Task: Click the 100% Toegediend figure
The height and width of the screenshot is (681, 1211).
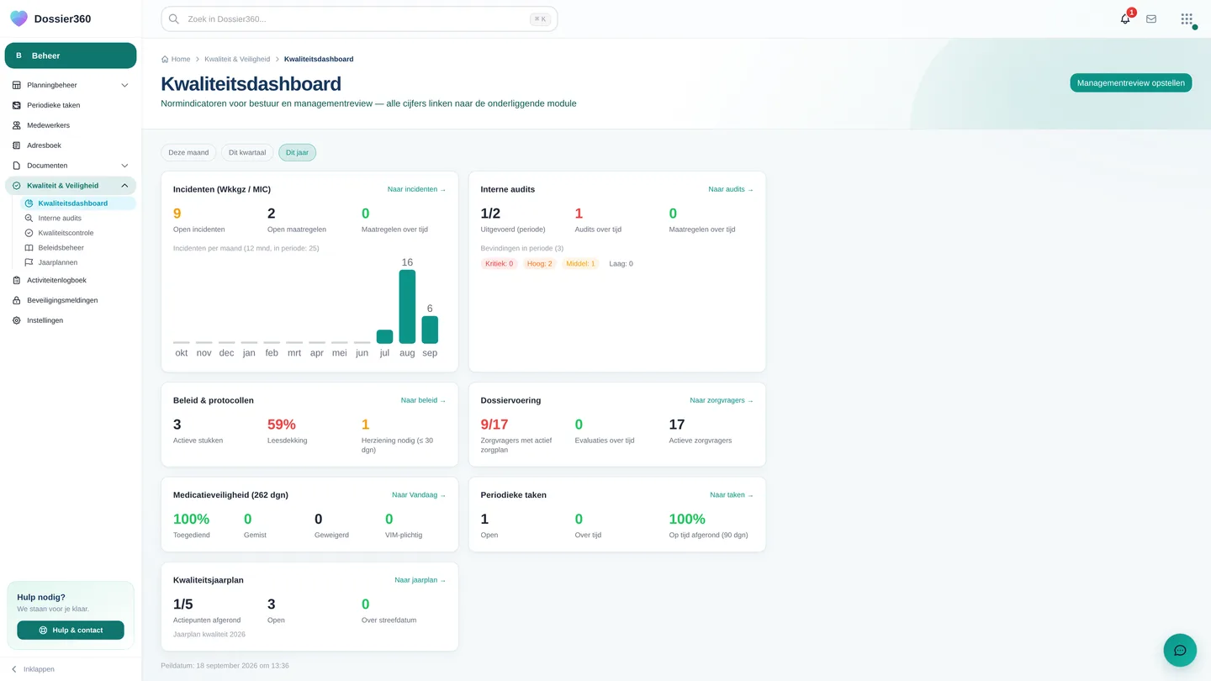Action: 191,519
